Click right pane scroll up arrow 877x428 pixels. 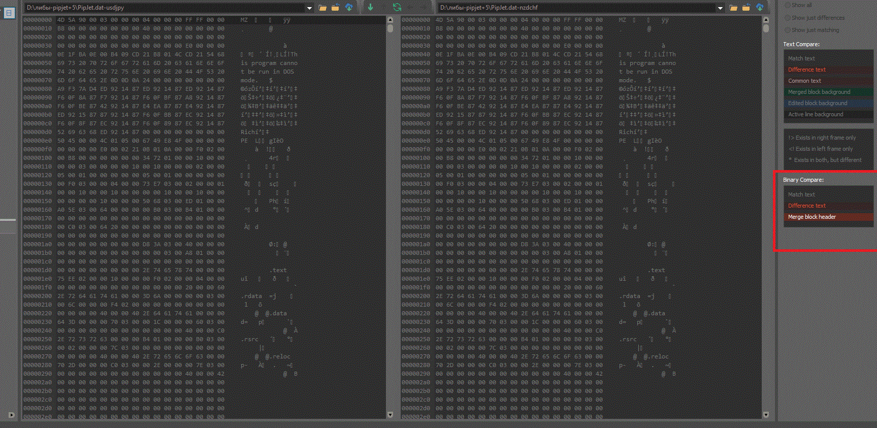(766, 20)
